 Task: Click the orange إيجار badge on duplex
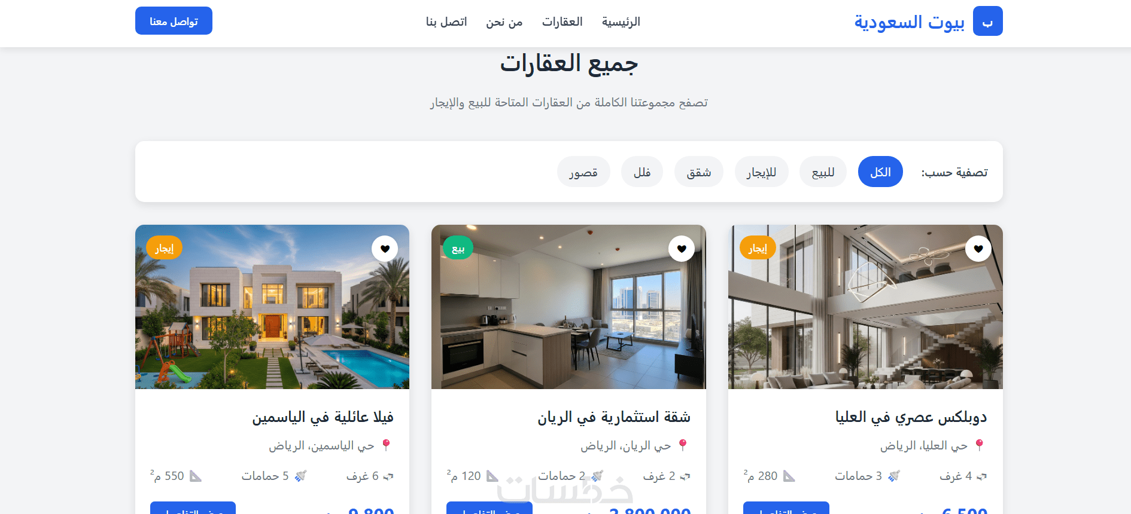point(758,247)
